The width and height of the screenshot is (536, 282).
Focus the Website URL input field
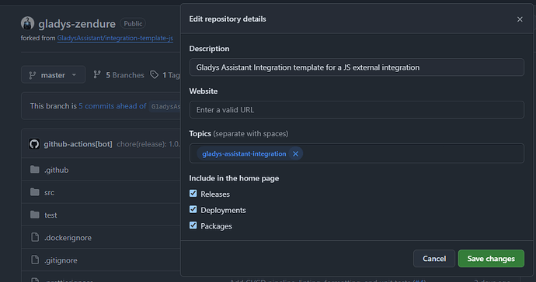pyautogui.click(x=357, y=110)
